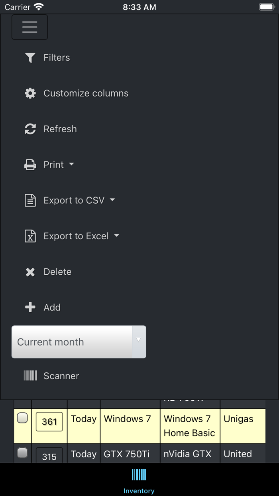Open item number 361 button
Viewport: 279px width, 496px height.
49,422
